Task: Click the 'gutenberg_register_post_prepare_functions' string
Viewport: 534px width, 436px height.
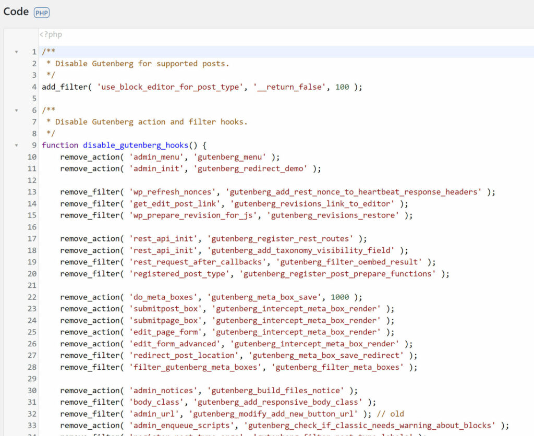Action: coord(337,274)
